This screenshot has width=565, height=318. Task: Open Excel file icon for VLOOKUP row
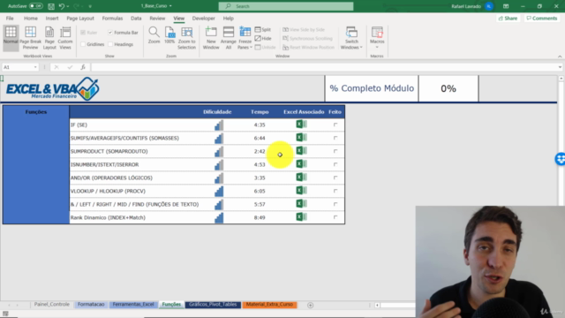pyautogui.click(x=301, y=191)
